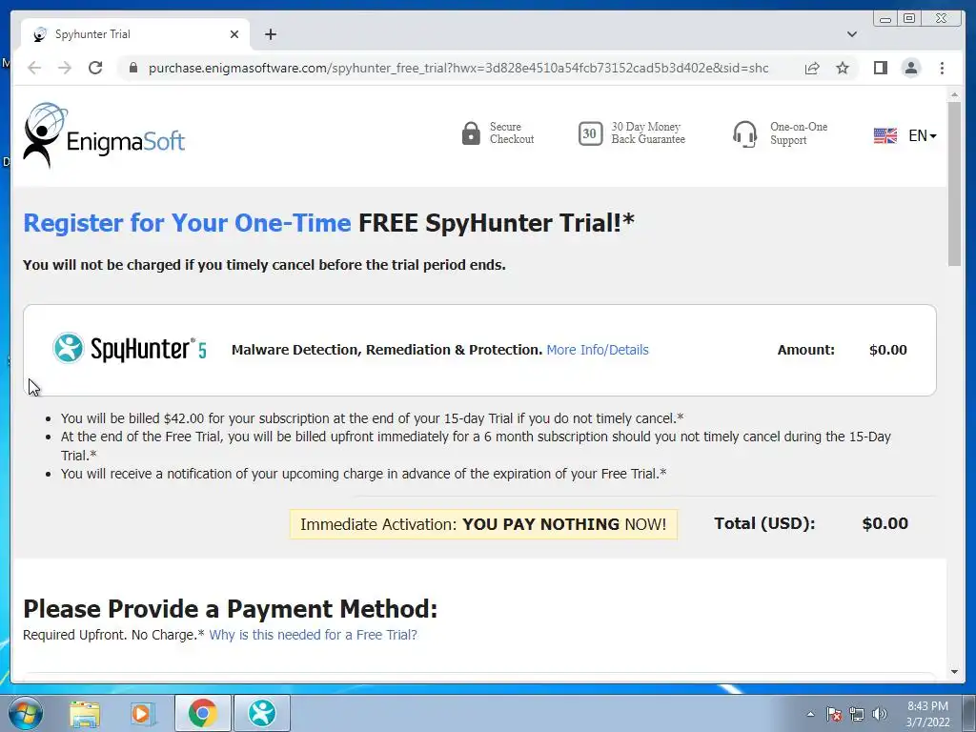Click the 30 Day guarantee badge icon

coord(590,133)
